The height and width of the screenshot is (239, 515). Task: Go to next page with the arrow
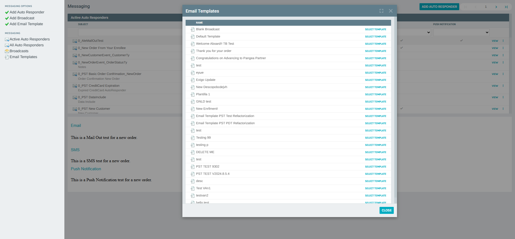click(x=496, y=7)
